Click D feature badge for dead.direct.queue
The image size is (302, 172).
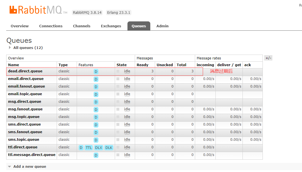coord(96,72)
